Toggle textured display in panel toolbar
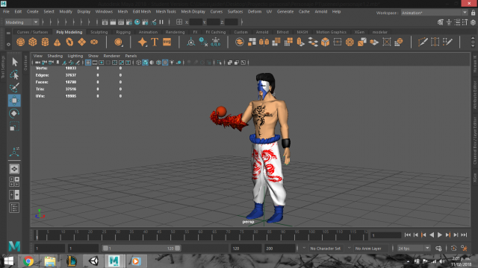This screenshot has height=268, width=478. (165, 63)
